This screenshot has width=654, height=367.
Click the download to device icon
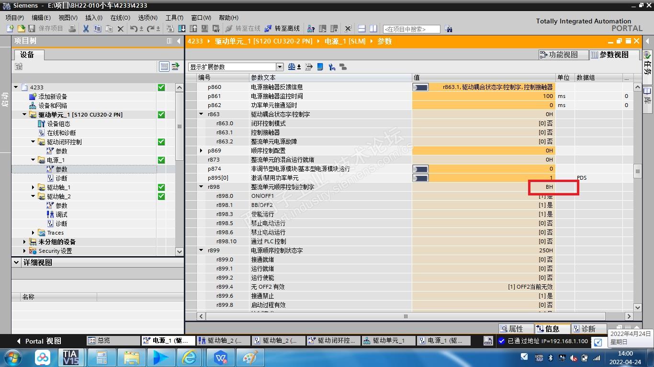pyautogui.click(x=182, y=29)
